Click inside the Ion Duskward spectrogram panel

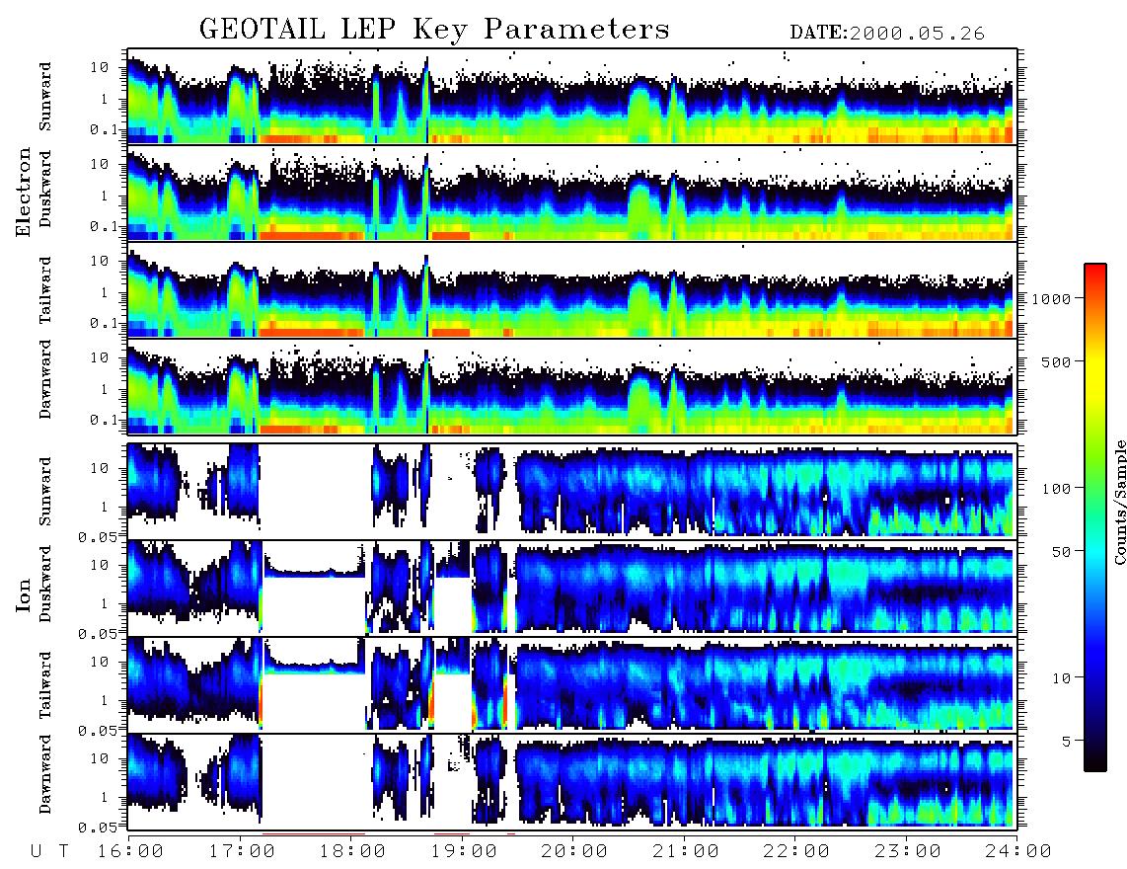pos(572,588)
